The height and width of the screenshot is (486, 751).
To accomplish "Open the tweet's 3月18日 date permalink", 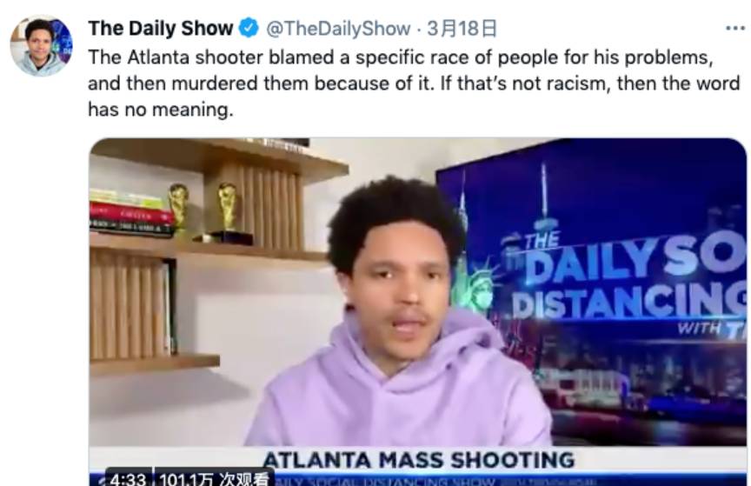I will pos(462,29).
